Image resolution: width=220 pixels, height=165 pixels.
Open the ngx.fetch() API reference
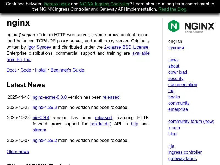[101, 124]
